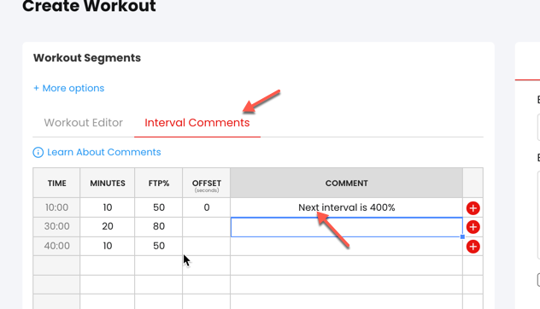Expand the More options link

69,88
